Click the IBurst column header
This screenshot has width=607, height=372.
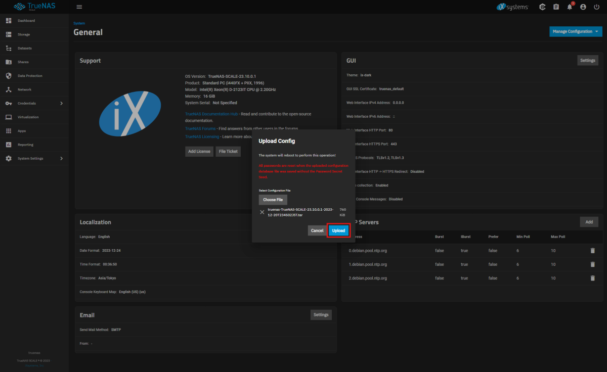pyautogui.click(x=466, y=237)
